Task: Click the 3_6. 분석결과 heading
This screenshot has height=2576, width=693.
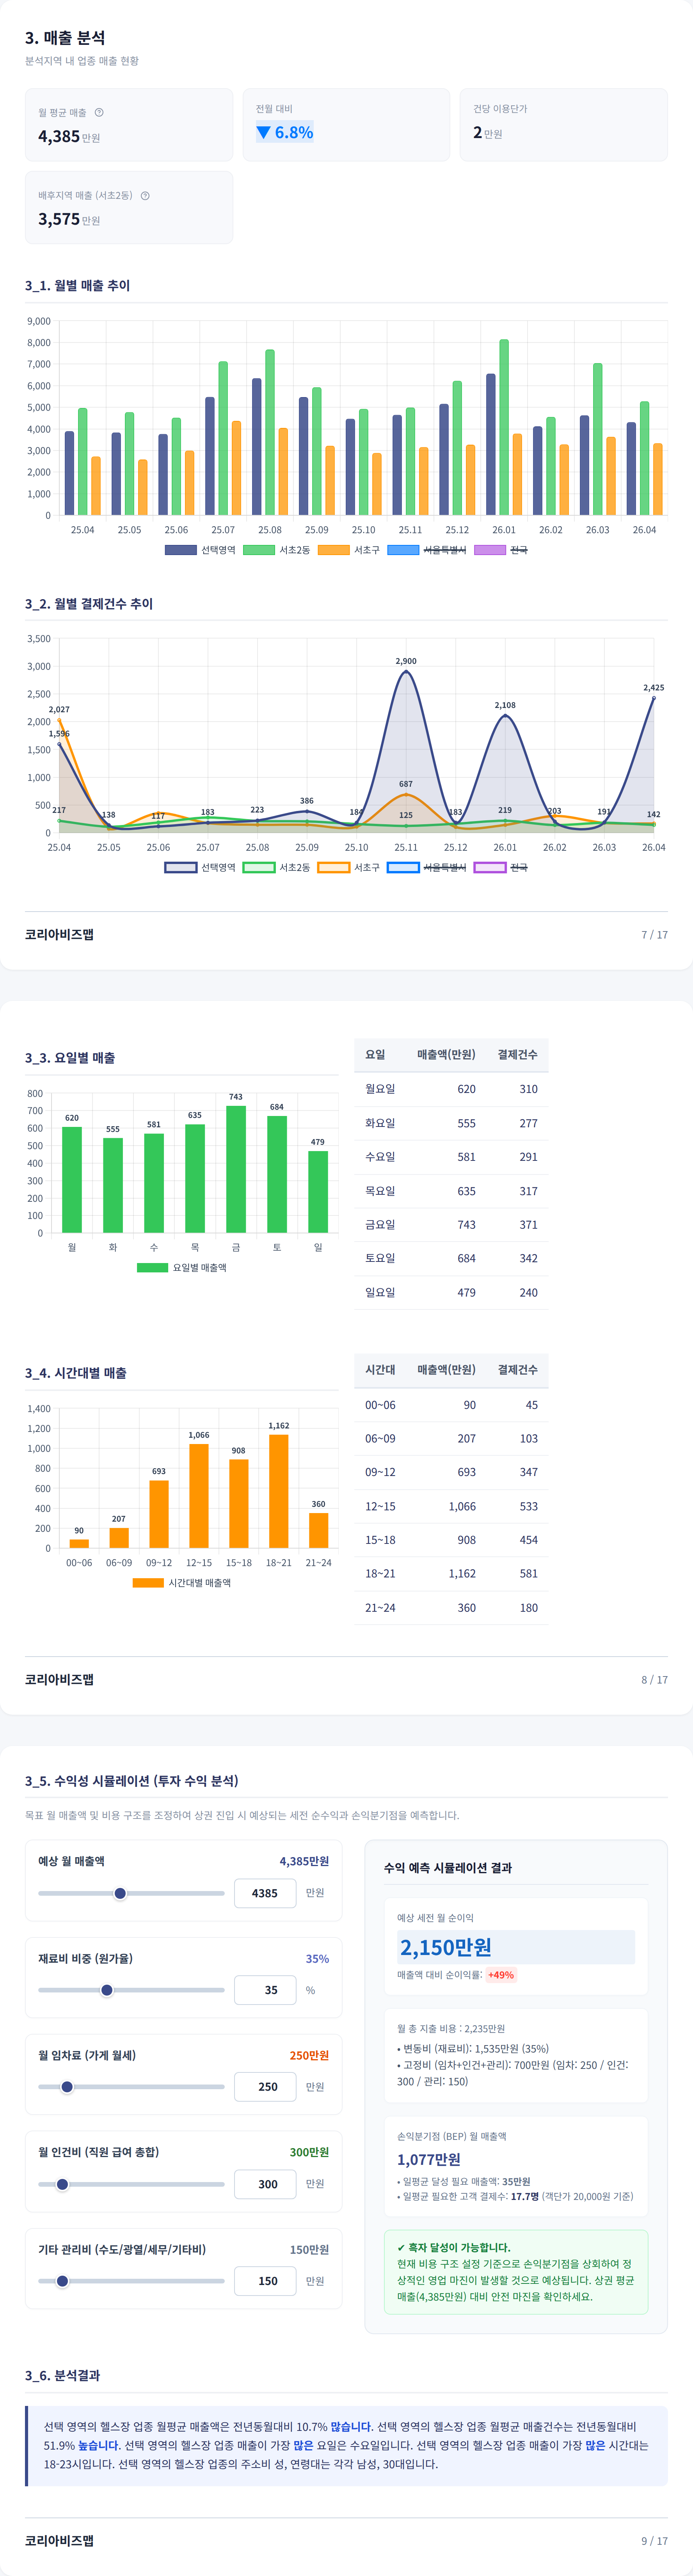Action: (62, 2375)
